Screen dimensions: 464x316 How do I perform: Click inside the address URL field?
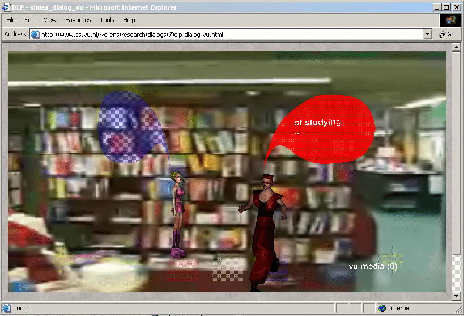(x=227, y=34)
